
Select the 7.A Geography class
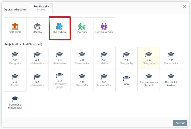click(x=126, y=58)
